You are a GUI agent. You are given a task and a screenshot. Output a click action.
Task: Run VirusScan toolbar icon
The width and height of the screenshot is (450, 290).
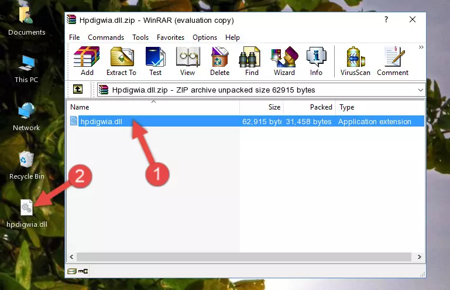[355, 61]
